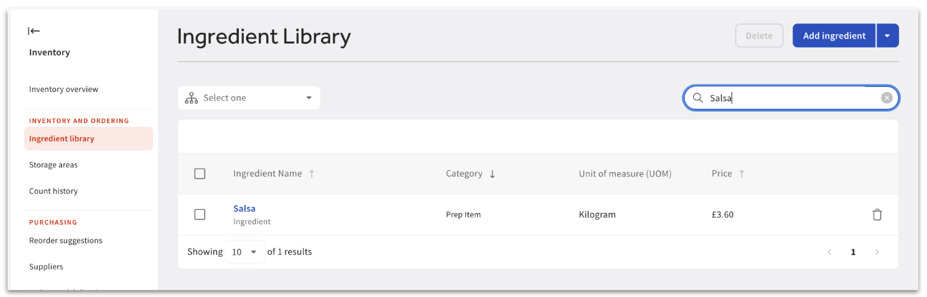Click the Add ingredient button
927x297 pixels.
(834, 36)
